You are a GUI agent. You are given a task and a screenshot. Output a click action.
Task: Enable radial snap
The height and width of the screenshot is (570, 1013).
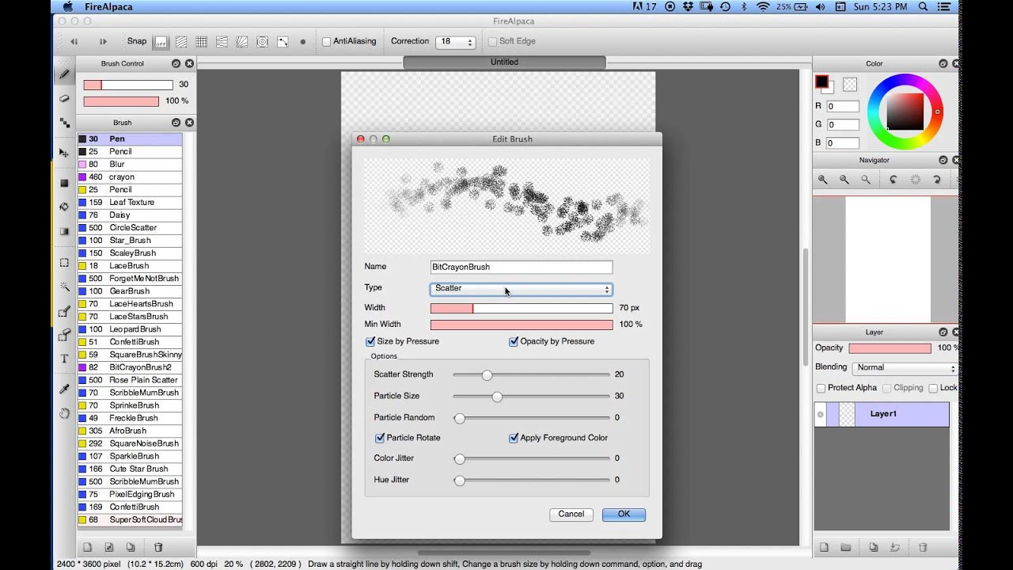pos(242,42)
